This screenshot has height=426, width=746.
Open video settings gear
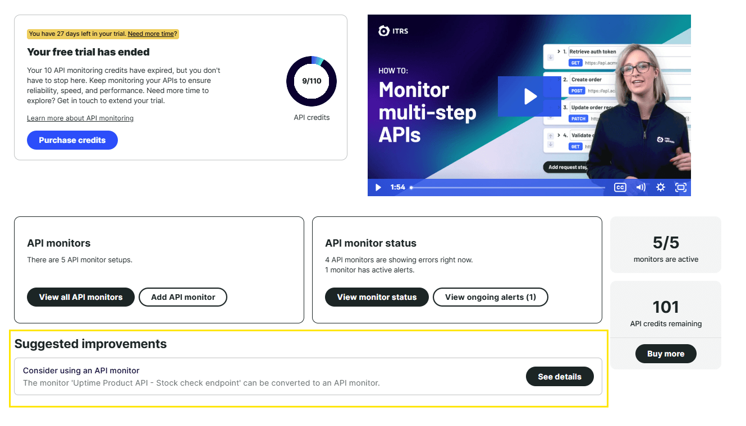[661, 187]
